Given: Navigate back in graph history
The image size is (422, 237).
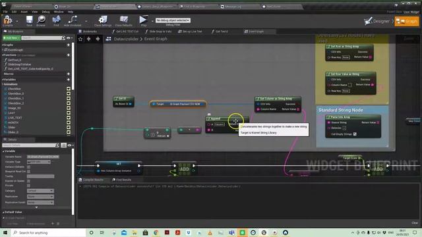Looking at the screenshot, I should coord(89,39).
